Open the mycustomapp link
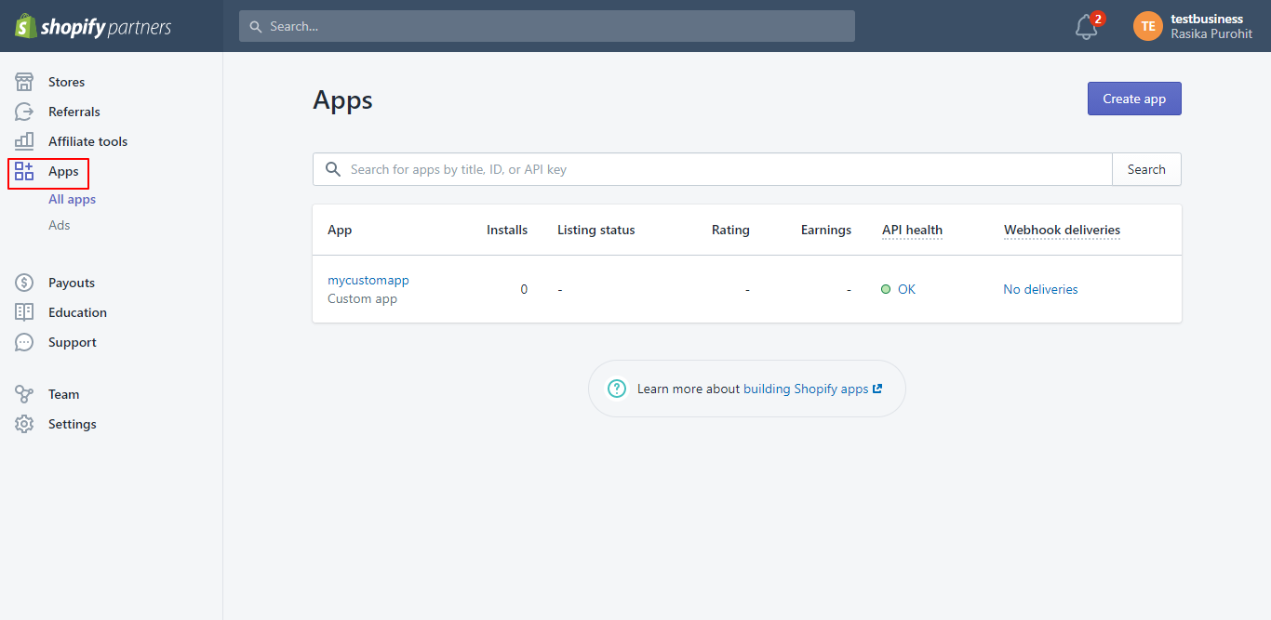1271x620 pixels. 368,280
